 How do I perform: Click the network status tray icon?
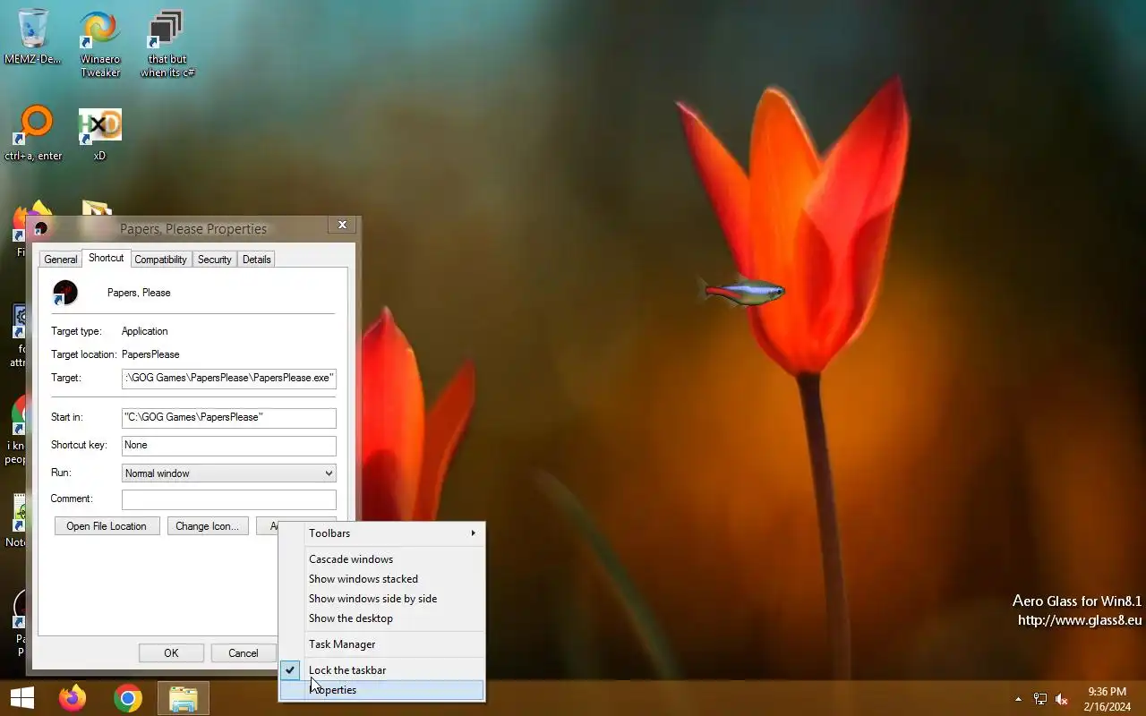(1040, 699)
